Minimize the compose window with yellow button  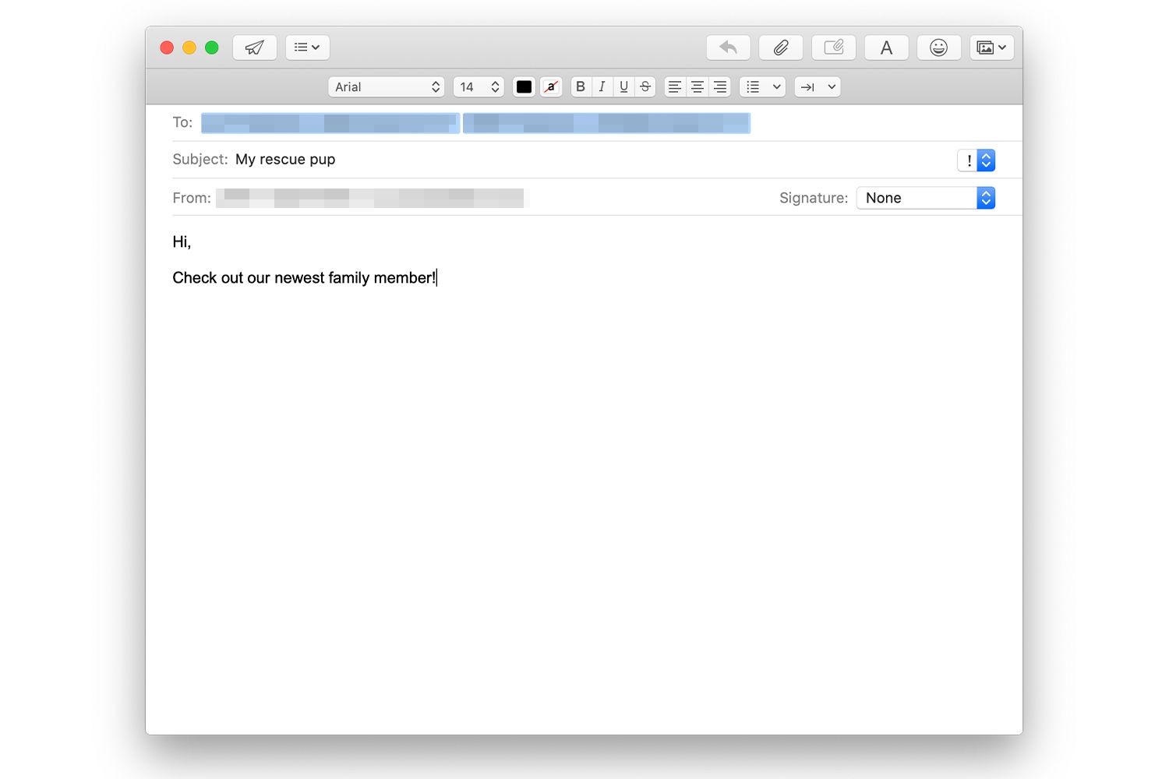click(x=189, y=48)
